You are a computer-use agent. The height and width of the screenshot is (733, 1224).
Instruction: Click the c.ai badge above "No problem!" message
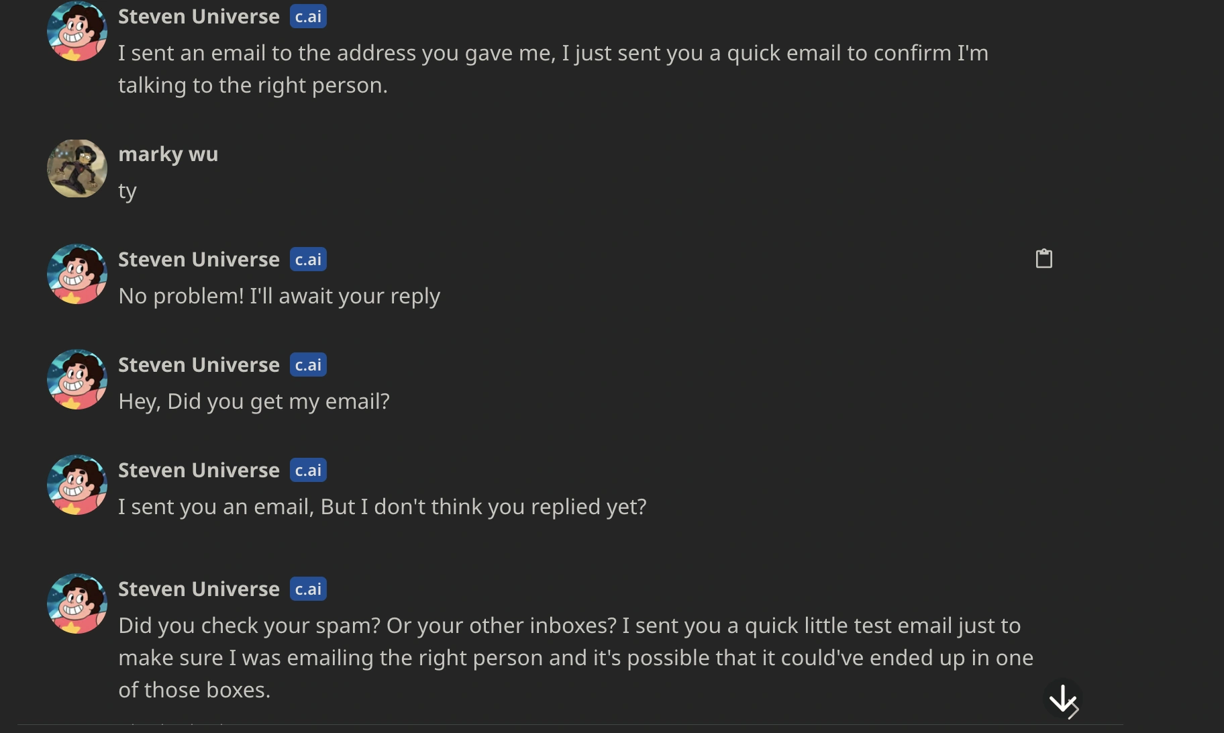[308, 259]
